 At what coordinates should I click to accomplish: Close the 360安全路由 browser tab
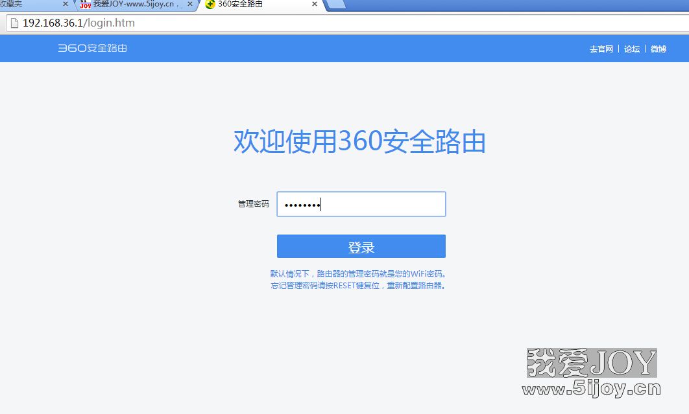(314, 4)
